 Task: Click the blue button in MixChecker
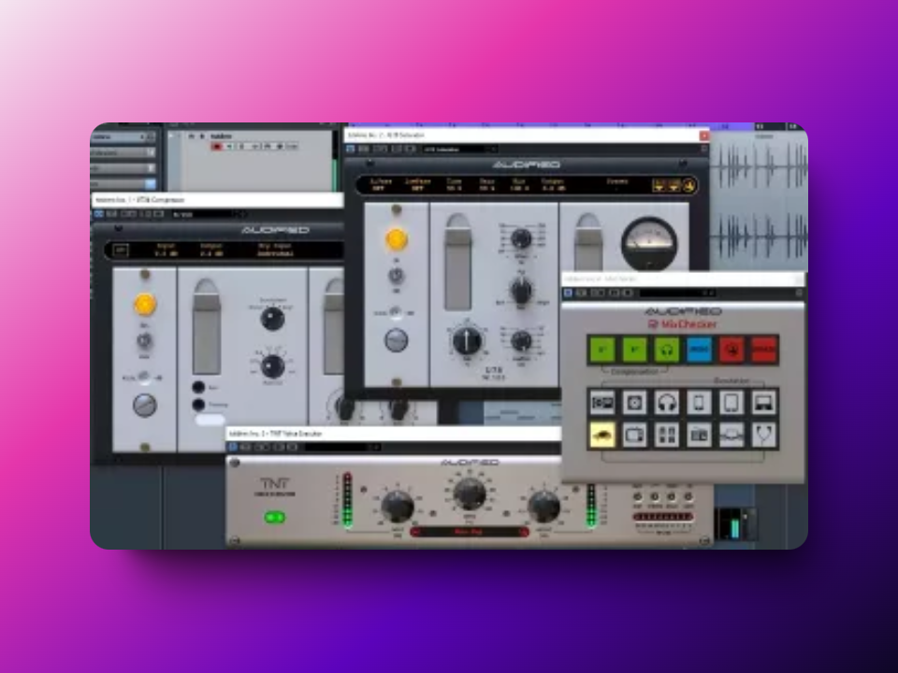pyautogui.click(x=700, y=349)
